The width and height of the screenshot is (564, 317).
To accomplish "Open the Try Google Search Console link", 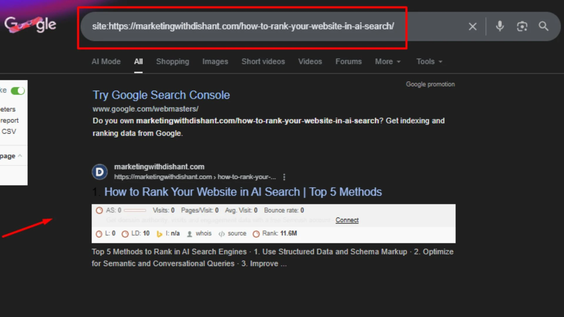I will coord(161,95).
